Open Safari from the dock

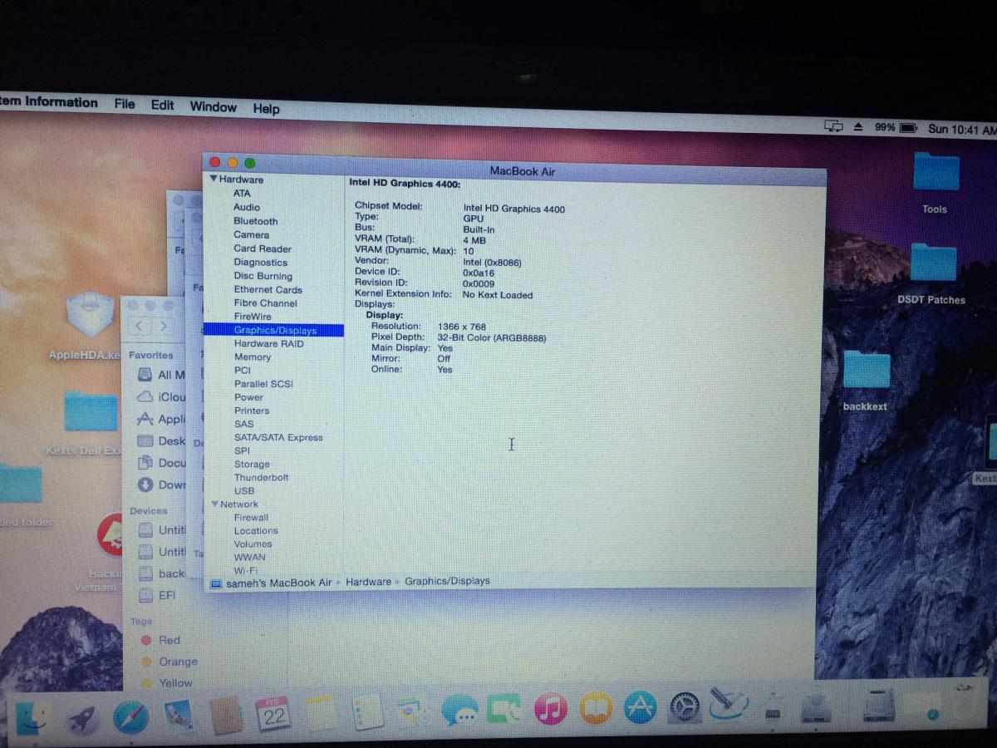tap(130, 716)
